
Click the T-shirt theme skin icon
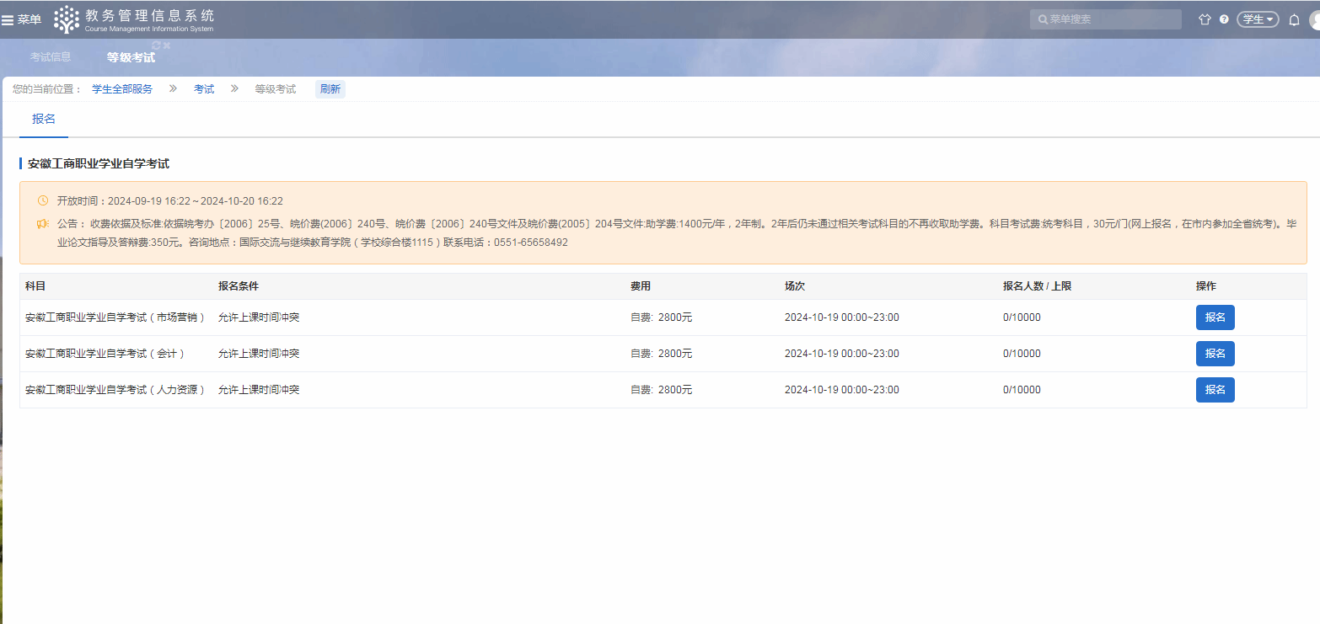coord(1205,19)
